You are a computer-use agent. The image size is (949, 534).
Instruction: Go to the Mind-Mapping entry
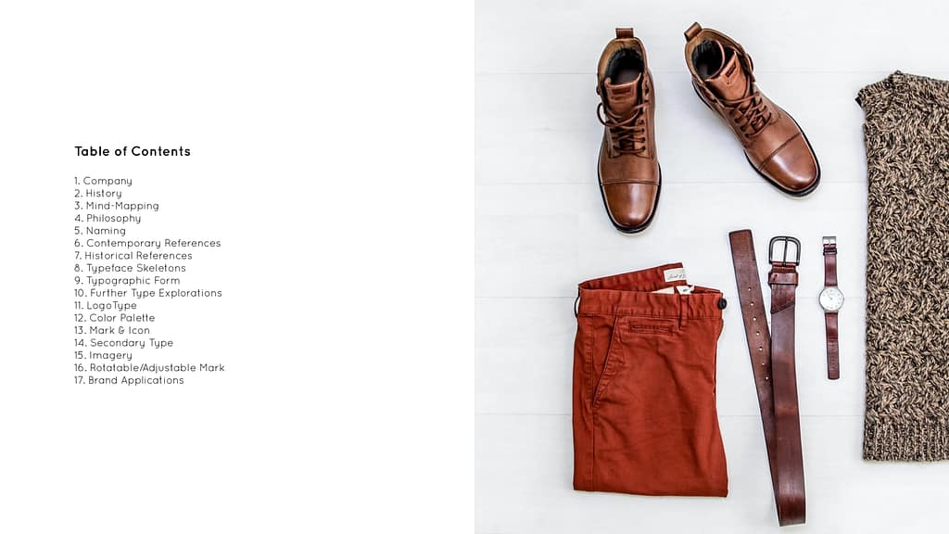[117, 206]
